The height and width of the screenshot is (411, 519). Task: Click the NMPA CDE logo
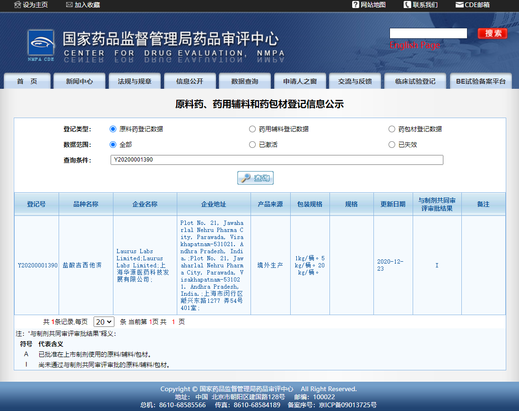click(x=40, y=43)
